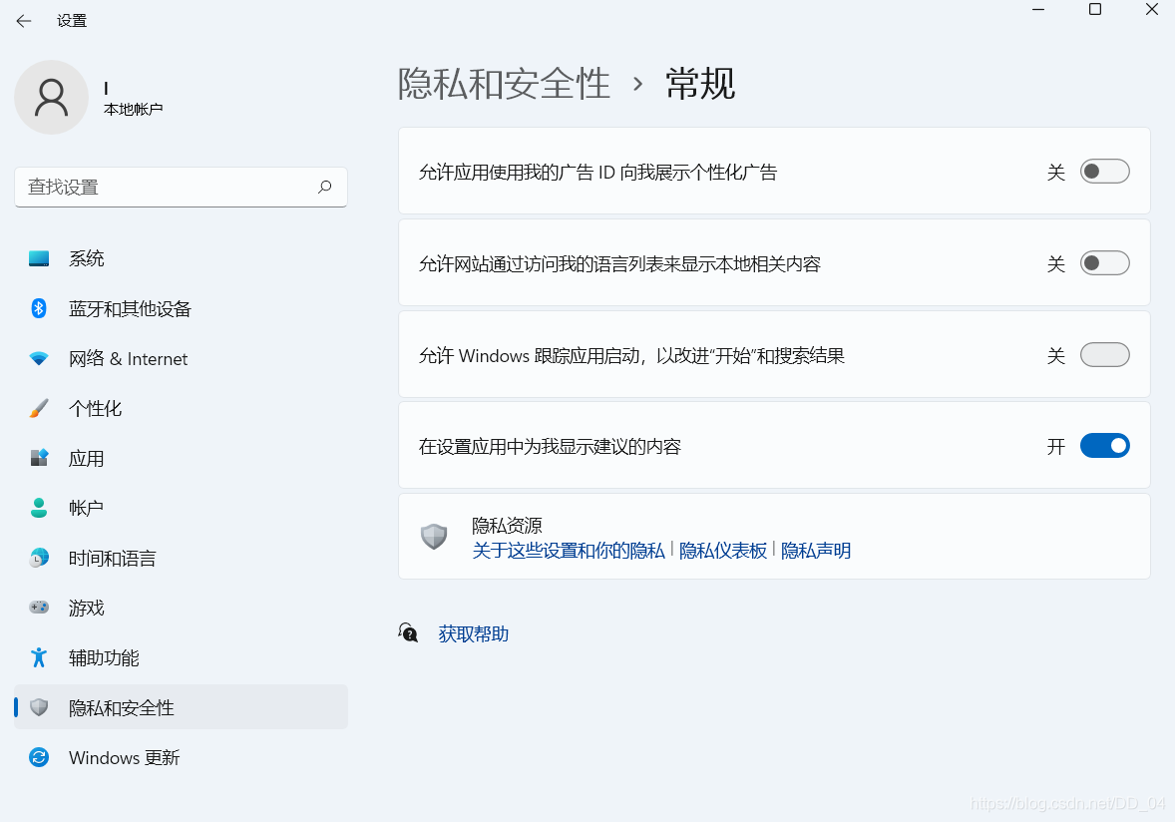Disable 在设置应用中为我显示建议的内容
This screenshot has width=1175, height=822.
pyautogui.click(x=1104, y=445)
